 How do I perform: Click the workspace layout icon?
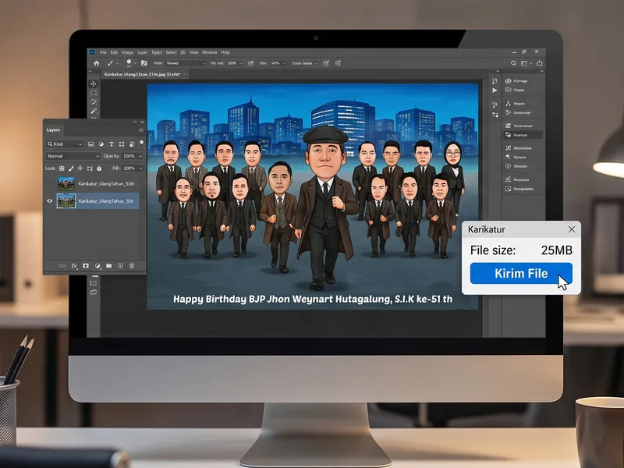(524, 63)
